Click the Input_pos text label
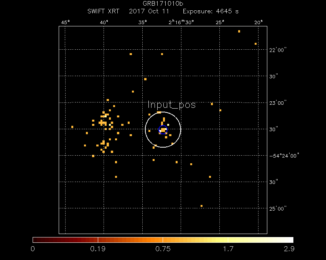The width and height of the screenshot is (326, 260). tap(171, 105)
